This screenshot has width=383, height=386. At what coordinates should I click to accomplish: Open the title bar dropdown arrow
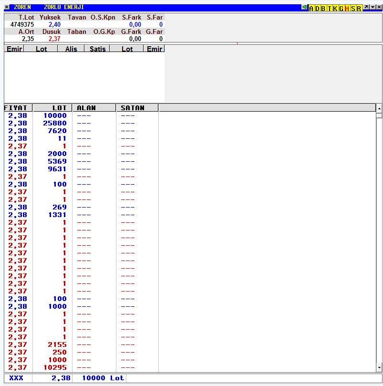[373, 8]
